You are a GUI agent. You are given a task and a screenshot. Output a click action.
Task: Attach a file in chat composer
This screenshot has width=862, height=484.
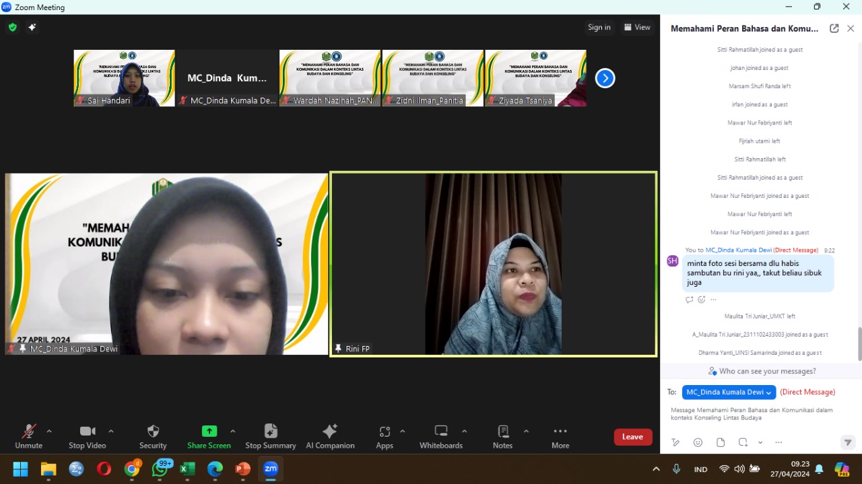721,442
